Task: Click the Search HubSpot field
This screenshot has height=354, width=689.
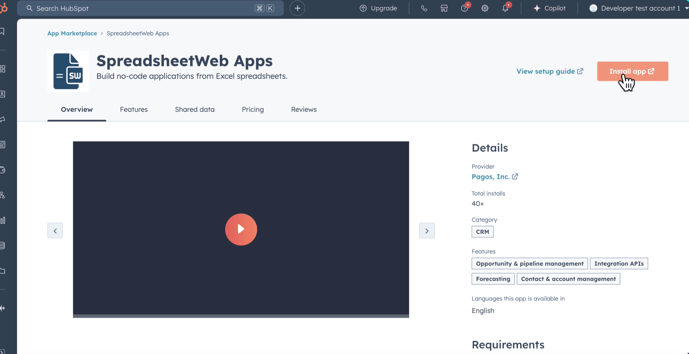Action: point(150,8)
